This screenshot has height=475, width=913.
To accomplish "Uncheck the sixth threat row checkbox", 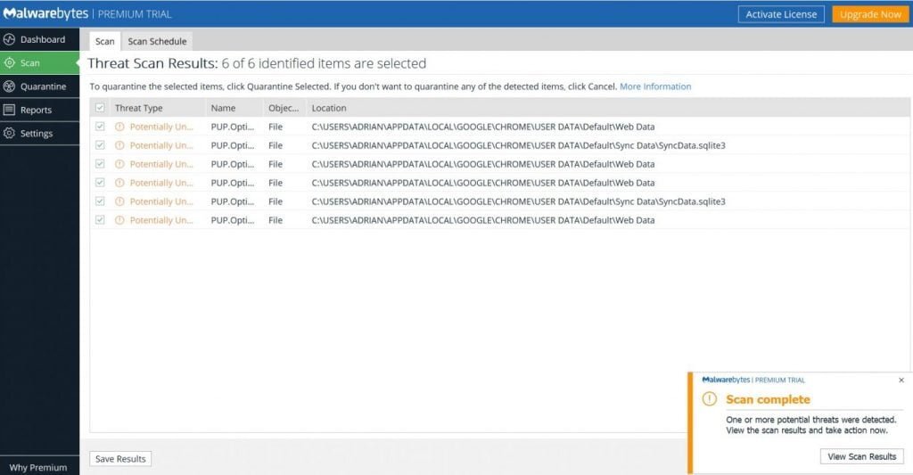I will tap(100, 219).
